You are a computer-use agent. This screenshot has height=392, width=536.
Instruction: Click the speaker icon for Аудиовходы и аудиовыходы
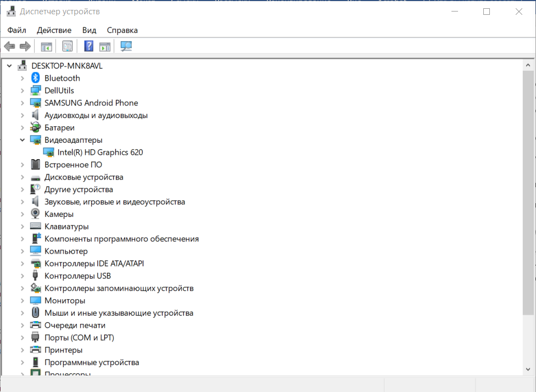coord(36,115)
